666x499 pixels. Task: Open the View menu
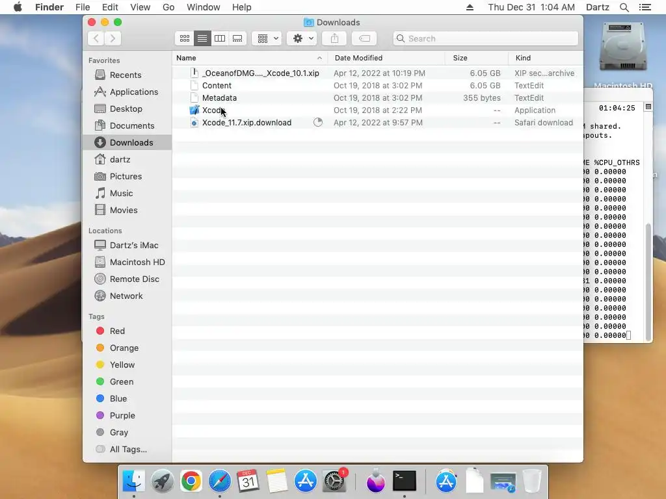tap(140, 7)
